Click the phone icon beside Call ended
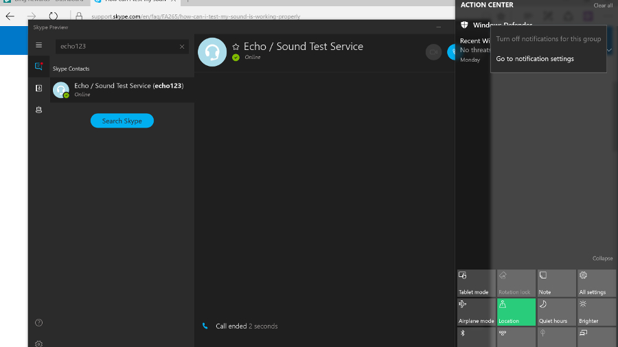This screenshot has height=347, width=618. pyautogui.click(x=205, y=326)
